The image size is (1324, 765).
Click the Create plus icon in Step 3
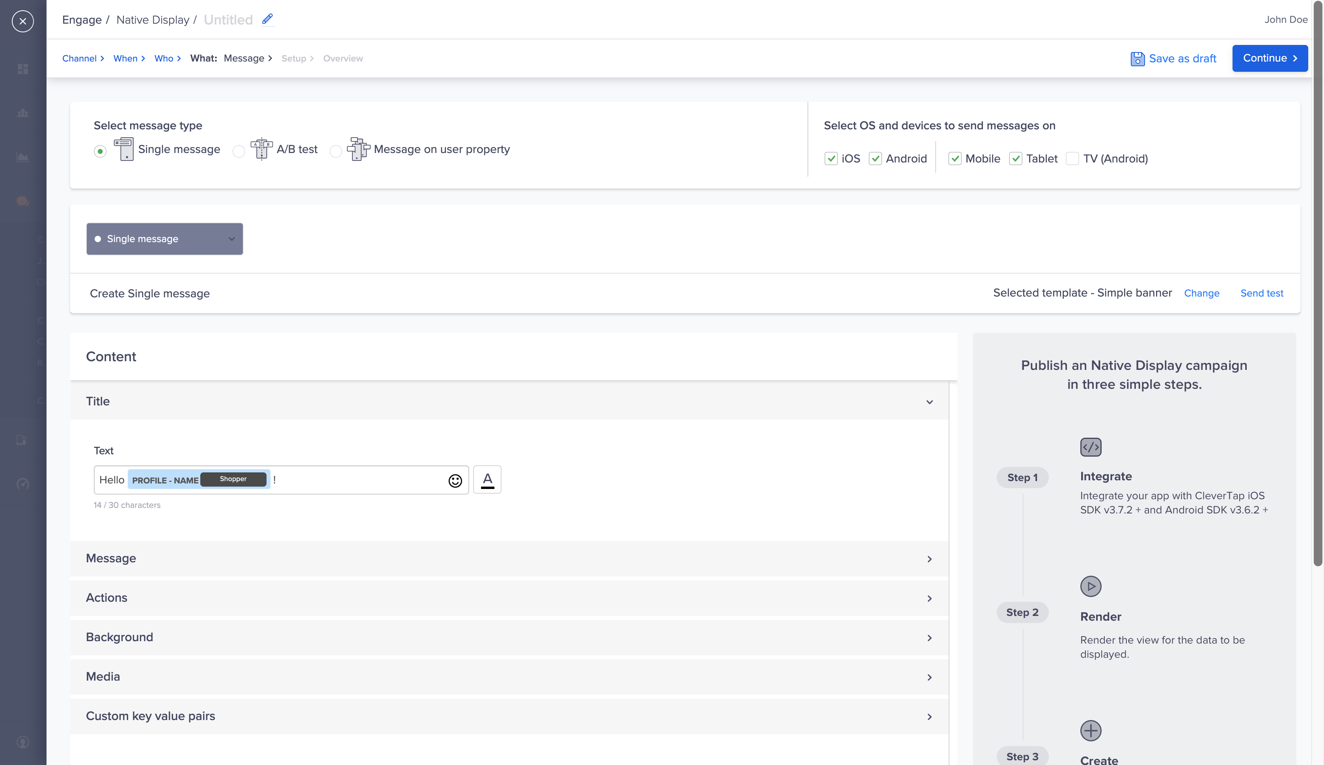tap(1090, 730)
